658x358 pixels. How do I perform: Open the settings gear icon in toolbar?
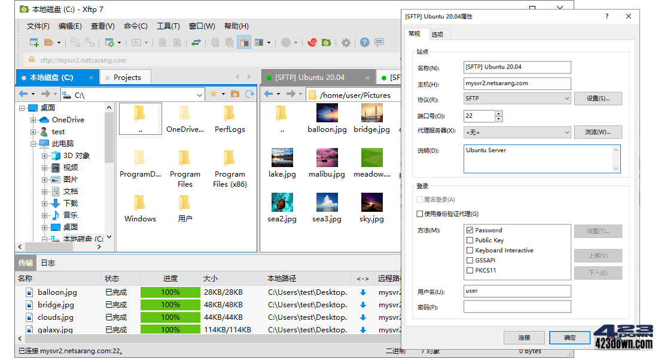[345, 42]
